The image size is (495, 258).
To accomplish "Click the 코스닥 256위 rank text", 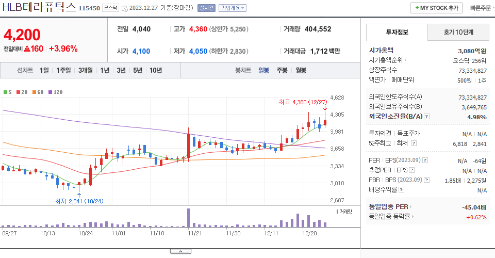I will (x=469, y=61).
